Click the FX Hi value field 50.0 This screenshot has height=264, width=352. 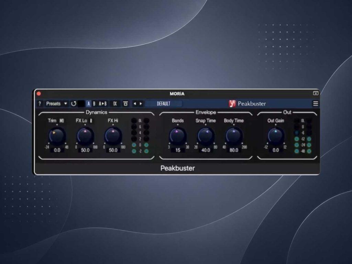tap(113, 150)
